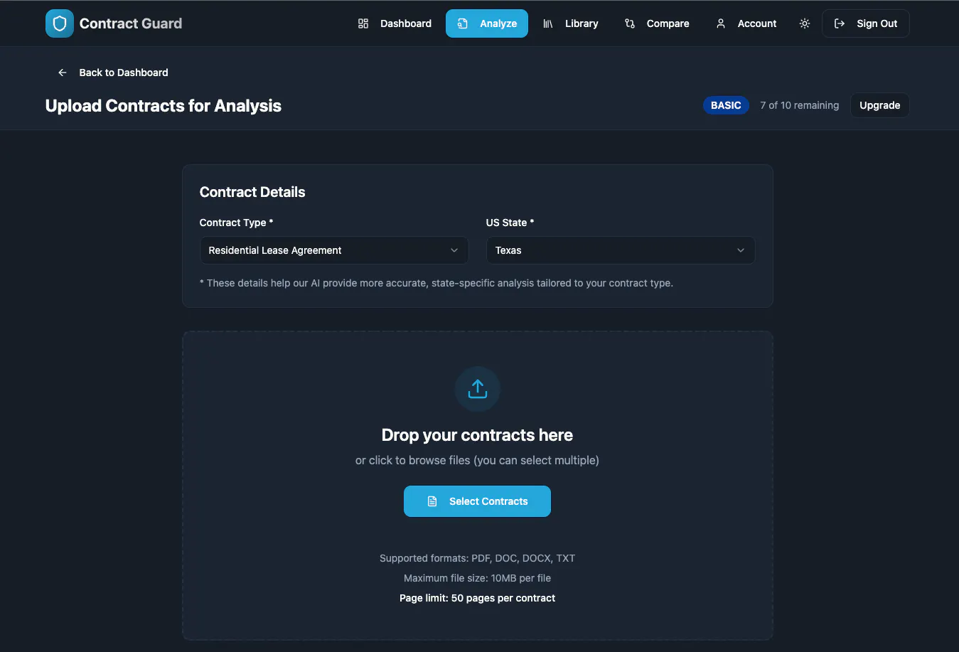The width and height of the screenshot is (959, 652).
Task: Click the Select Contracts button
Action: pyautogui.click(x=478, y=501)
